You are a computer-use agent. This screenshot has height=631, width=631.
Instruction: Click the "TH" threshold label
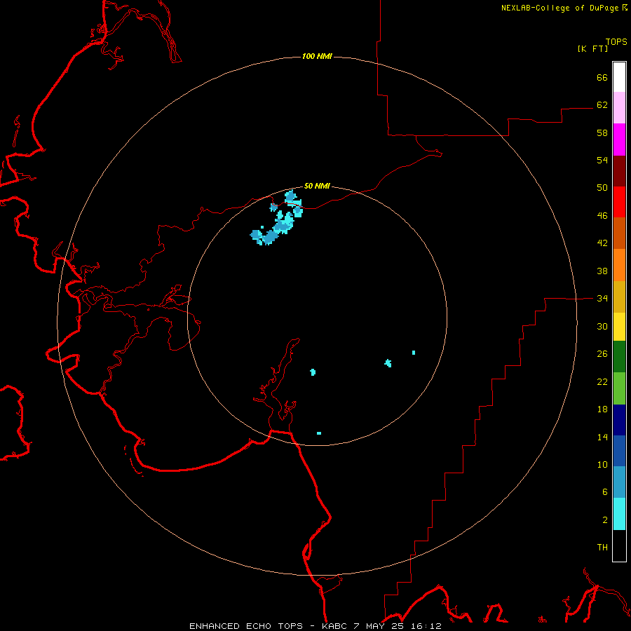[x=602, y=548]
